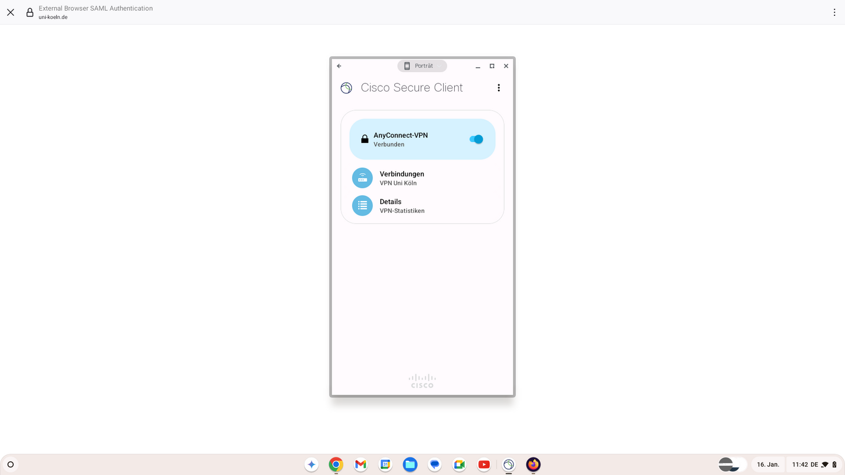Click the "External Browser SAML Authentication" title
The width and height of the screenshot is (845, 475).
tap(96, 8)
